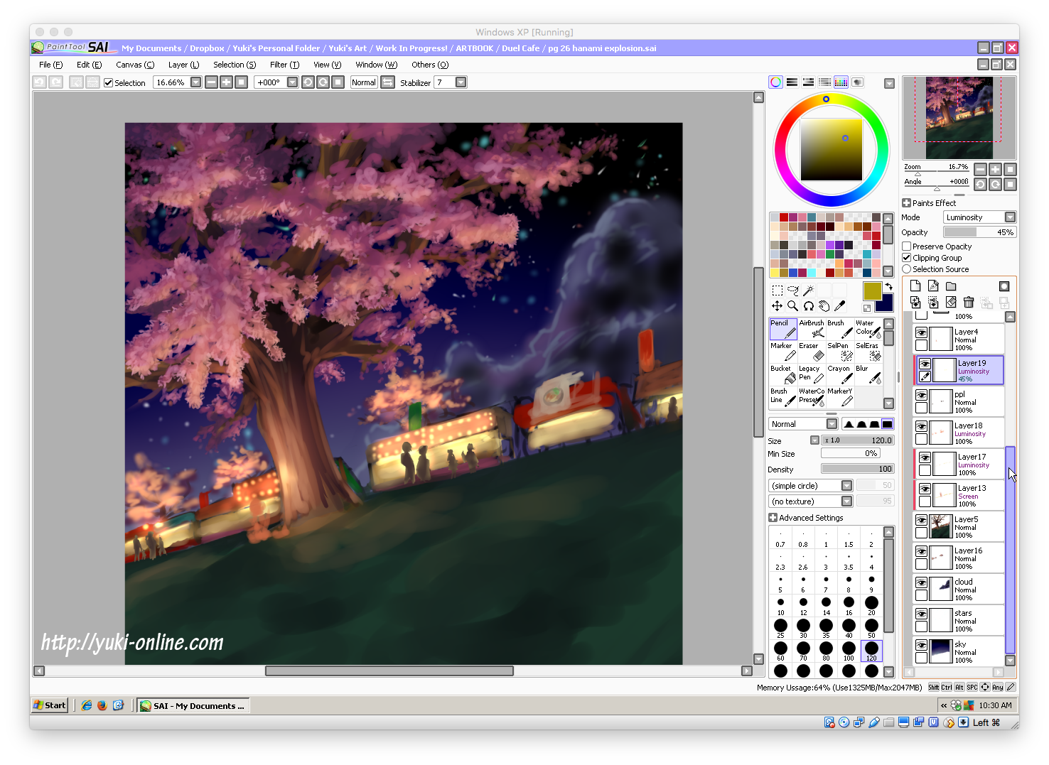Hide the cloud layer
This screenshot has width=1049, height=765.
click(x=921, y=582)
